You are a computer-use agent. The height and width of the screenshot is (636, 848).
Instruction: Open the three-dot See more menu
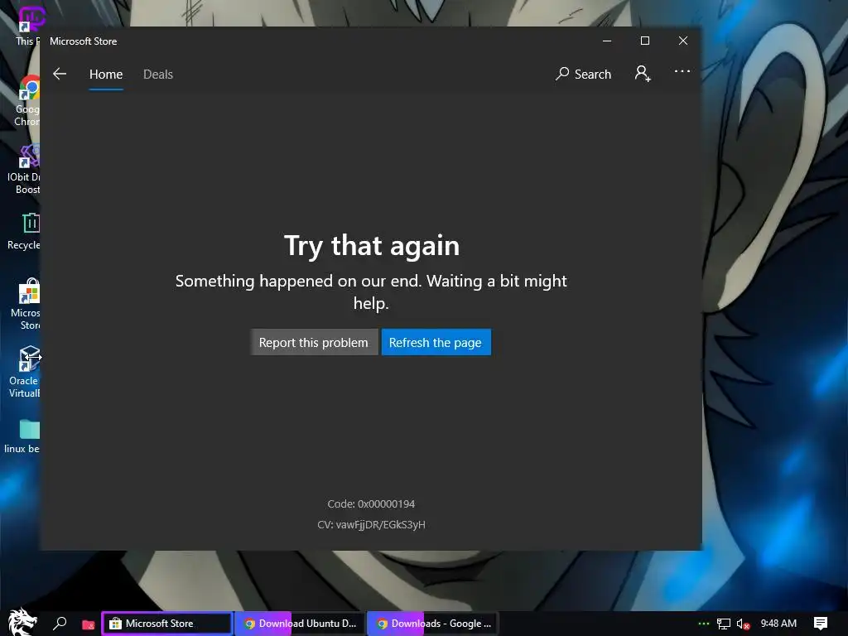pos(682,71)
